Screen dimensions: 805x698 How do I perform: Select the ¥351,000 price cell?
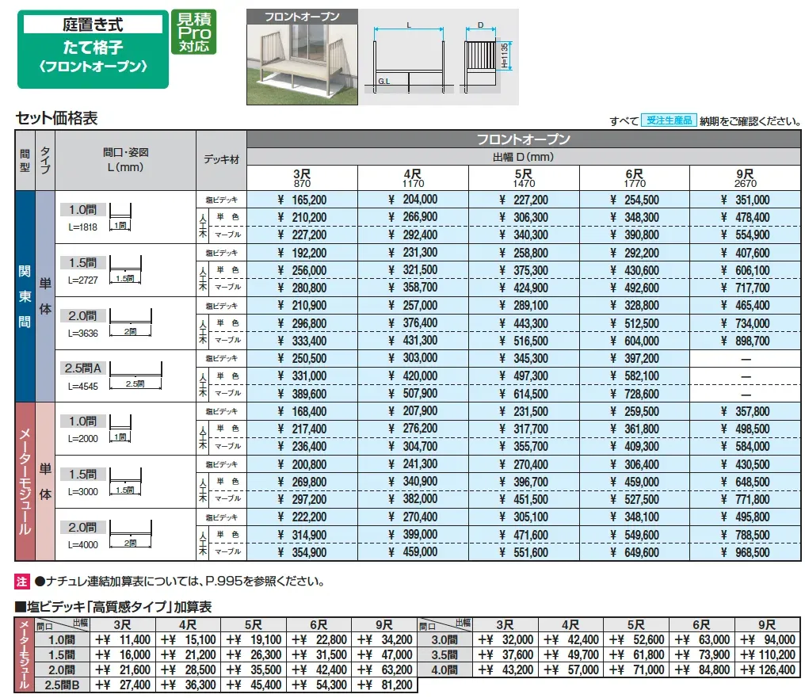[745, 200]
